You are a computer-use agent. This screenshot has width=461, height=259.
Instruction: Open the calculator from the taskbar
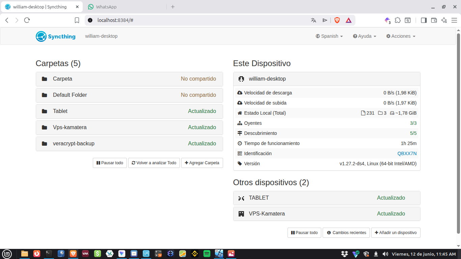pos(158,254)
